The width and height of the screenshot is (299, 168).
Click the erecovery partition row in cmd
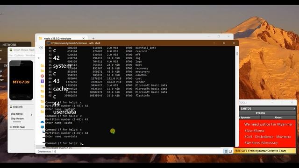coord(99,72)
